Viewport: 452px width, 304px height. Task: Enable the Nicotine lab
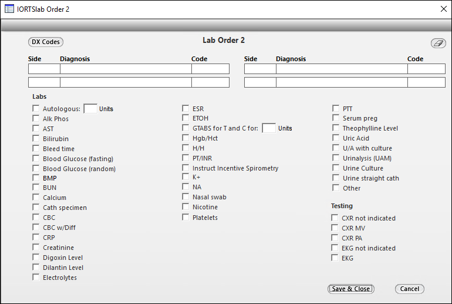pyautogui.click(x=185, y=207)
